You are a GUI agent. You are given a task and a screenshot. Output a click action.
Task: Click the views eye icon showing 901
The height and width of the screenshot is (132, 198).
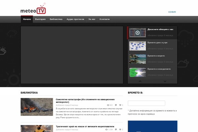click(x=108, y=105)
